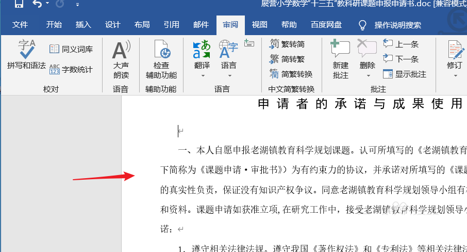Expand the 修订 dropdown arrow
Image resolution: width=467 pixels, height=252 pixels.
point(455,76)
